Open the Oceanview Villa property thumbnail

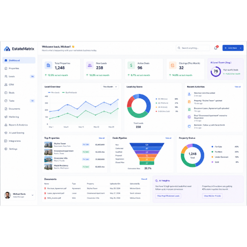click(48, 159)
